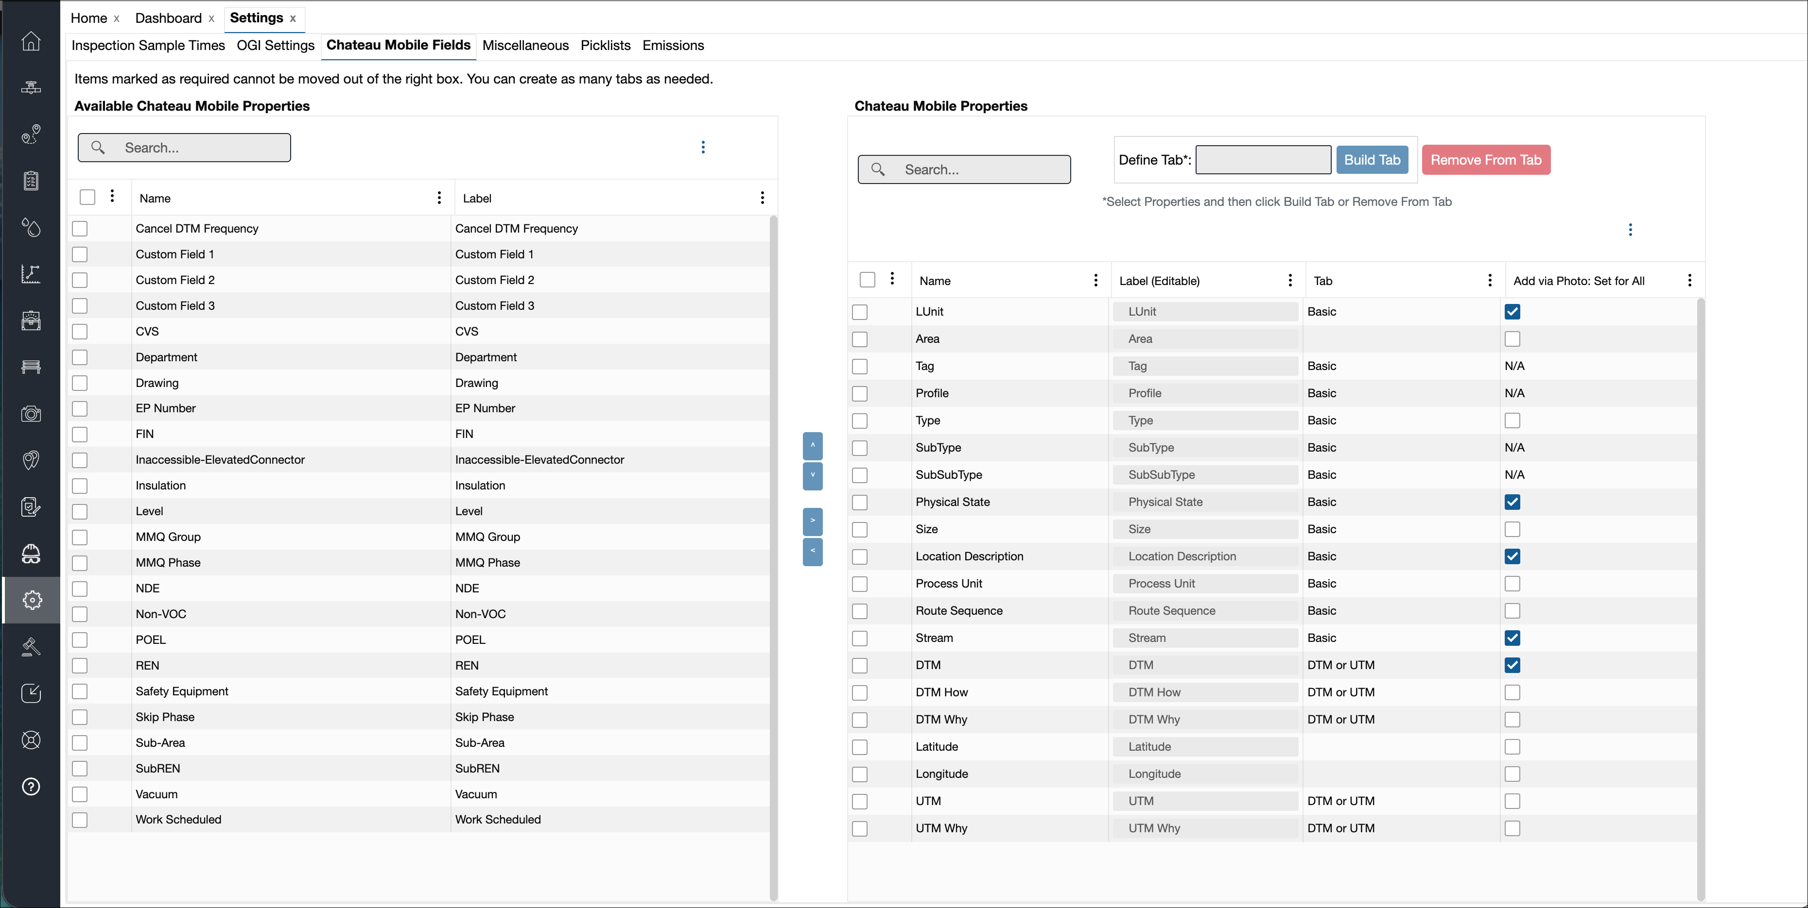Toggle select-all checkbox in Available Properties header
Viewport: 1808px width, 908px height.
[x=87, y=198]
